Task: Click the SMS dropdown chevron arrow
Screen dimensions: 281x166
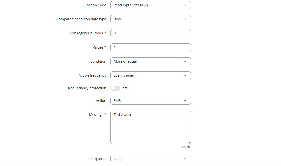Action: (185, 101)
